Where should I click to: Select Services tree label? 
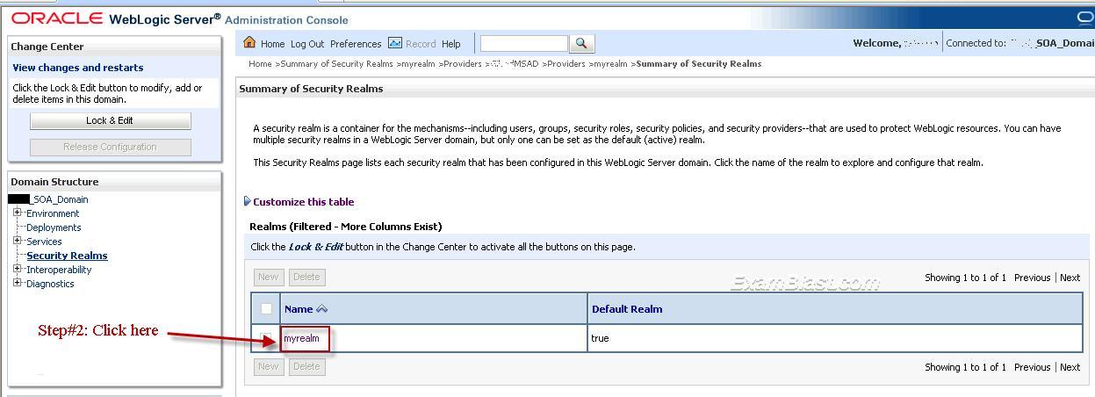(44, 242)
